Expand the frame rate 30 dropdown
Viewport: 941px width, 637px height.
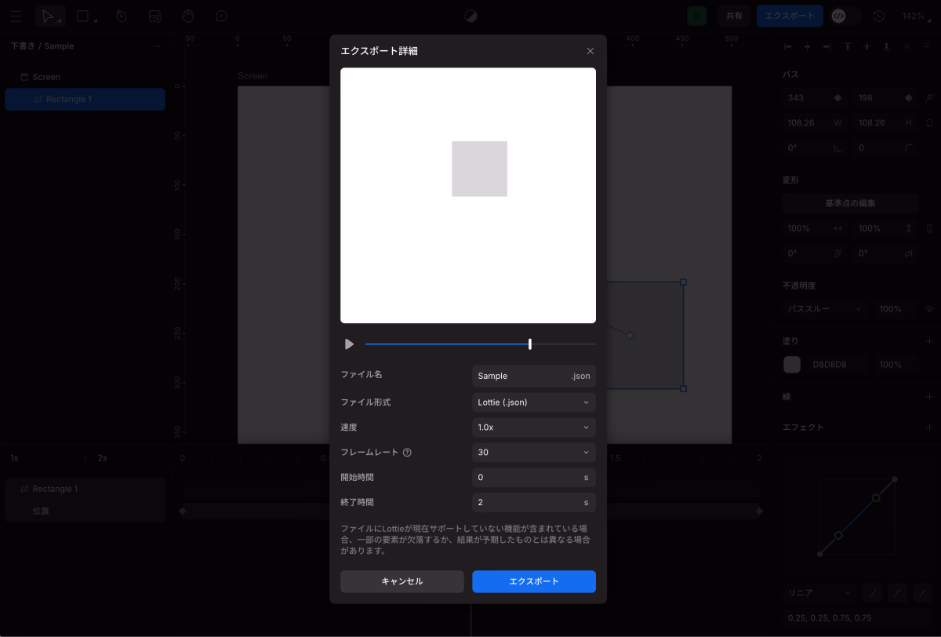pyautogui.click(x=533, y=453)
